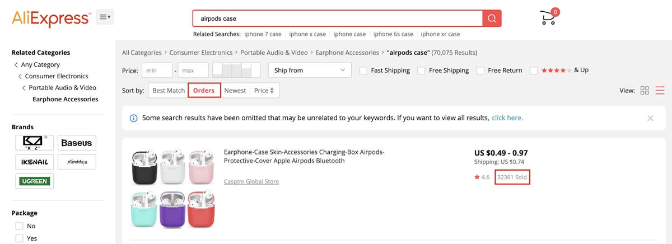Click the search box containing airpods case

click(x=338, y=18)
